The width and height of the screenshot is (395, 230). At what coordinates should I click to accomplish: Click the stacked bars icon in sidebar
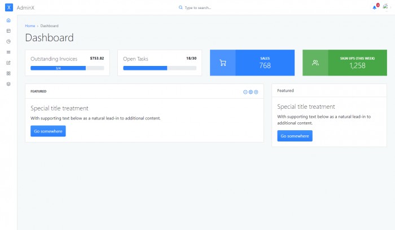pyautogui.click(x=8, y=52)
